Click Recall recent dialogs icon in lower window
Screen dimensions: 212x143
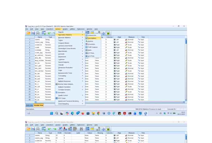coord(44,129)
